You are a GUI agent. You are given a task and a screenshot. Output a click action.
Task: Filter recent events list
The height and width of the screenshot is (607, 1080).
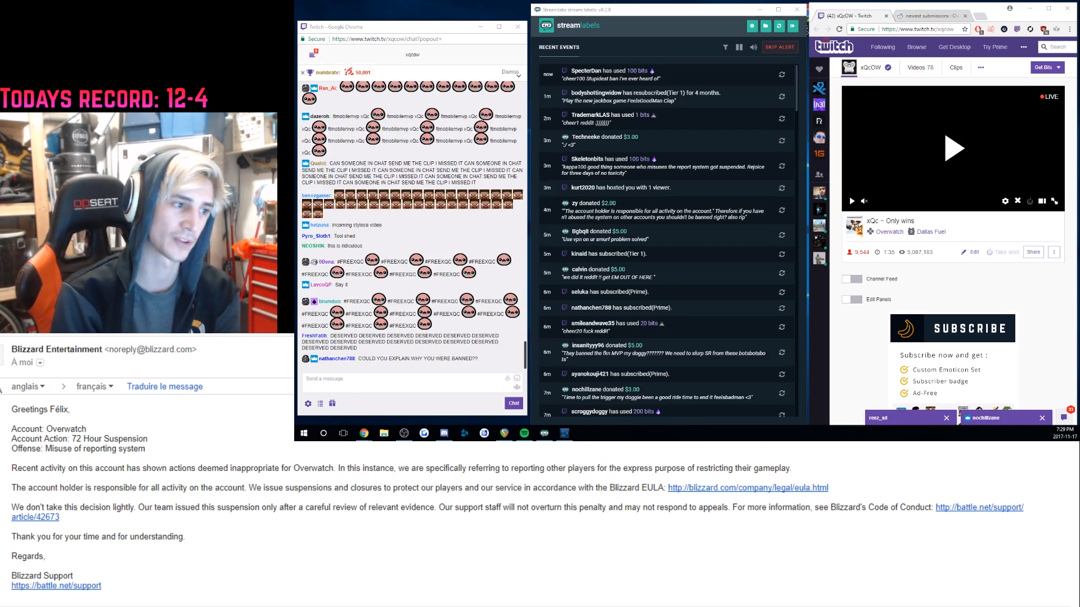click(726, 47)
